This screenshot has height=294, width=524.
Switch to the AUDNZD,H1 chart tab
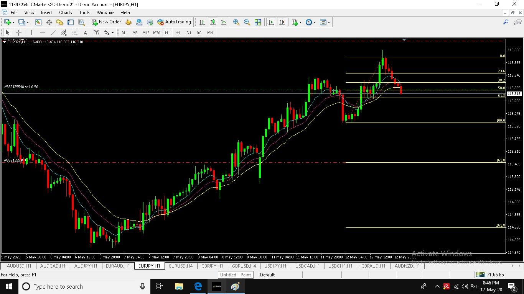(407, 266)
